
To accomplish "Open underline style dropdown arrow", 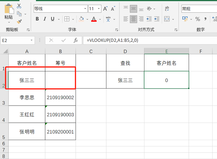I will 59,19.
